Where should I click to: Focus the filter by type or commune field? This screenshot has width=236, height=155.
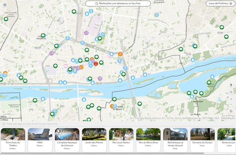coord(113,124)
